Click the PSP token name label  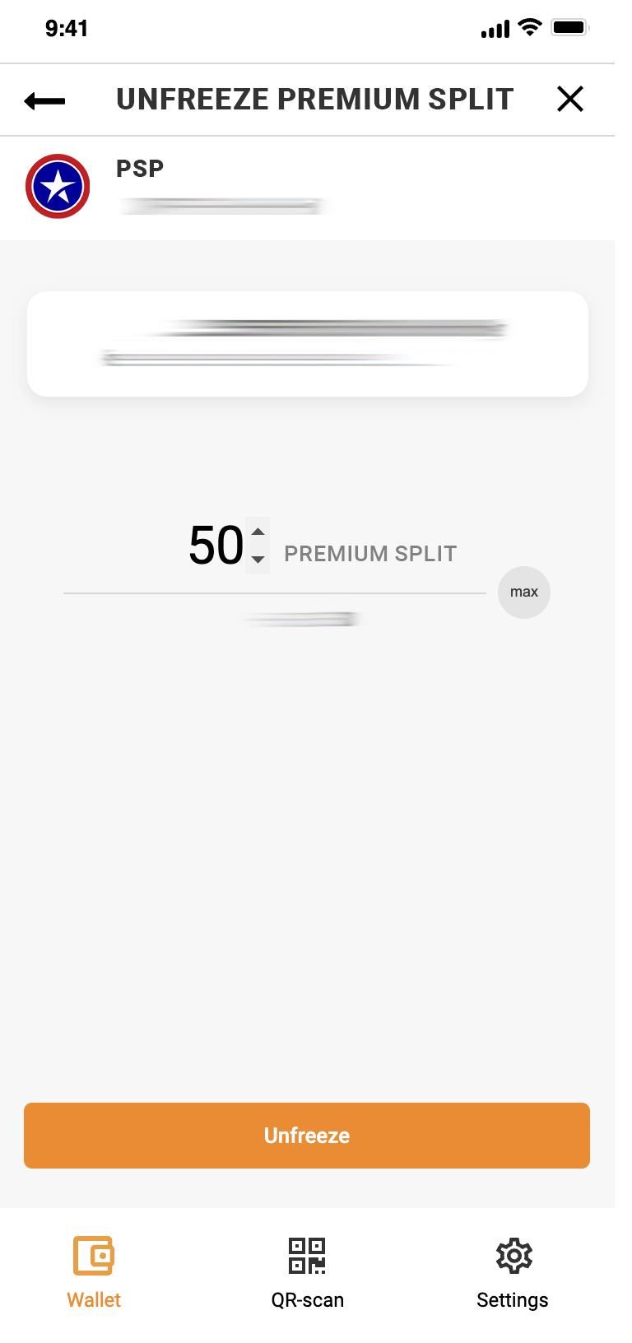(140, 169)
